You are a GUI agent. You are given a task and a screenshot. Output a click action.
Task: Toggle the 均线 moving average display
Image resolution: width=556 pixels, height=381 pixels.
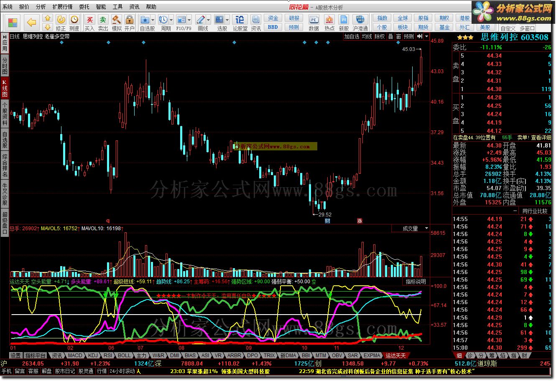[367, 36]
